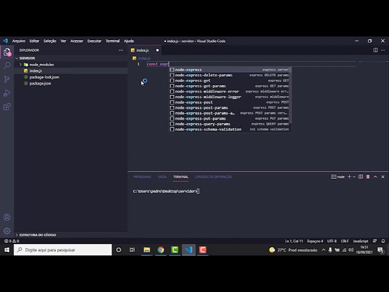Expand the Estrutura do Código section
389x292 pixels.
coord(16,235)
